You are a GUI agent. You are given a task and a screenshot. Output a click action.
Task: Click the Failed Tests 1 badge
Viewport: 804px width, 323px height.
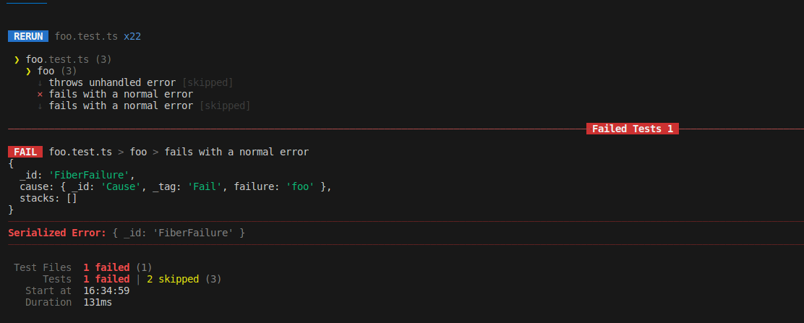pyautogui.click(x=632, y=129)
